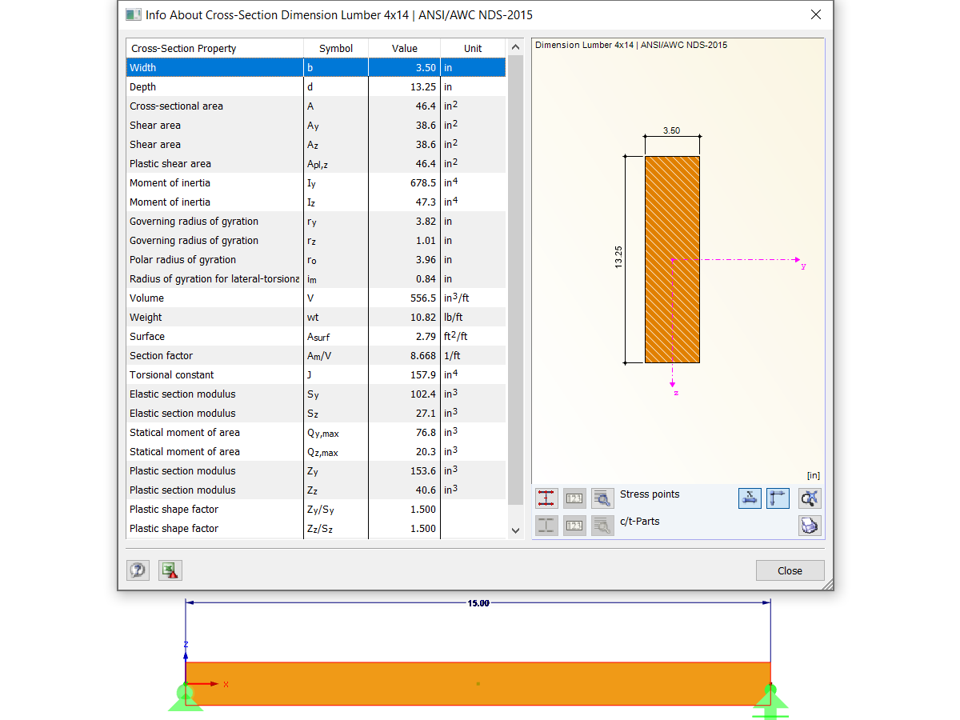Show stress points in the cross-section graphic

546,498
